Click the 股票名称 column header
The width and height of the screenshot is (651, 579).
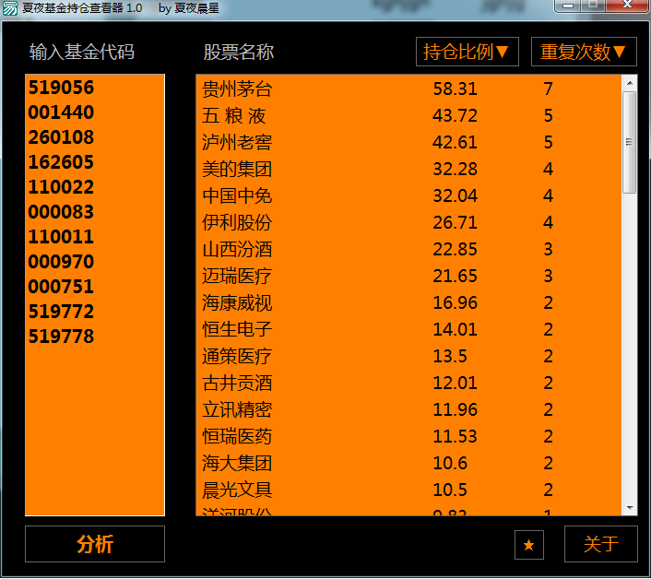tap(239, 52)
